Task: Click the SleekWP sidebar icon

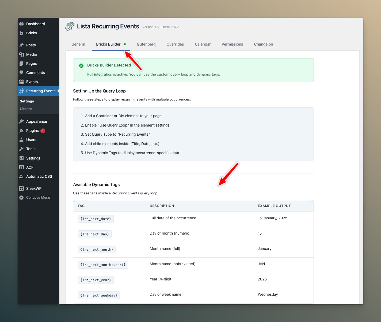Action: click(21, 188)
